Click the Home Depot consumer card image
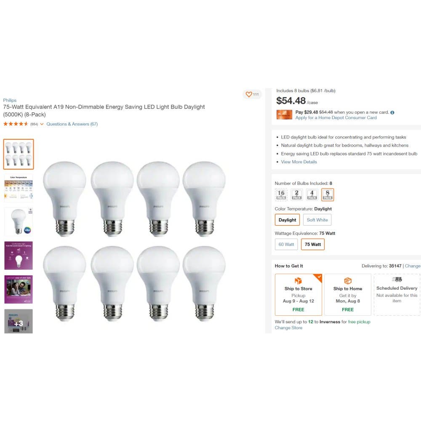 [x=284, y=115]
